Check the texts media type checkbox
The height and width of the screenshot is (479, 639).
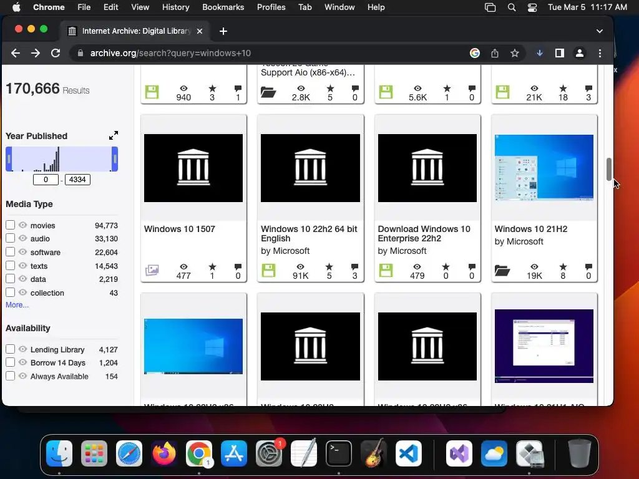click(10, 266)
